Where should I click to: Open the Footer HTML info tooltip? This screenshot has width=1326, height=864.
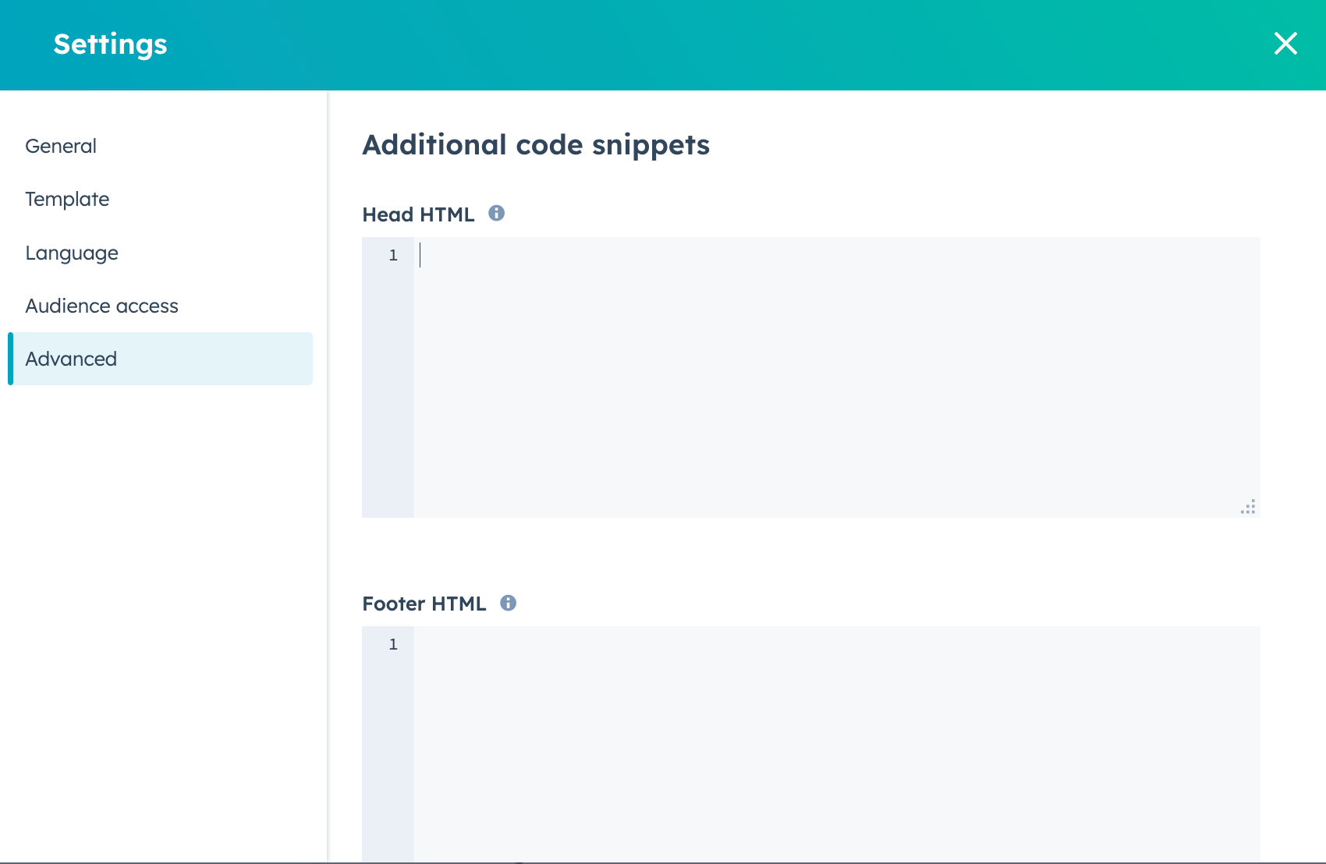click(508, 602)
